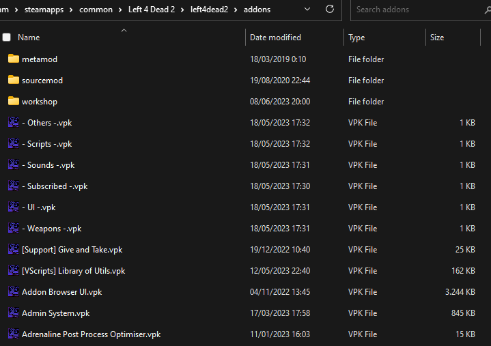Expand the sort arrow above the Name column
Image resolution: width=491 pixels, height=346 pixels.
(x=124, y=31)
